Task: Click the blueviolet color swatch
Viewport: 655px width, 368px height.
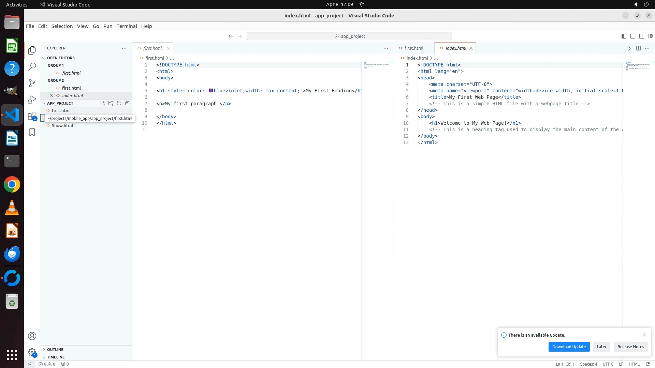Action: (211, 91)
